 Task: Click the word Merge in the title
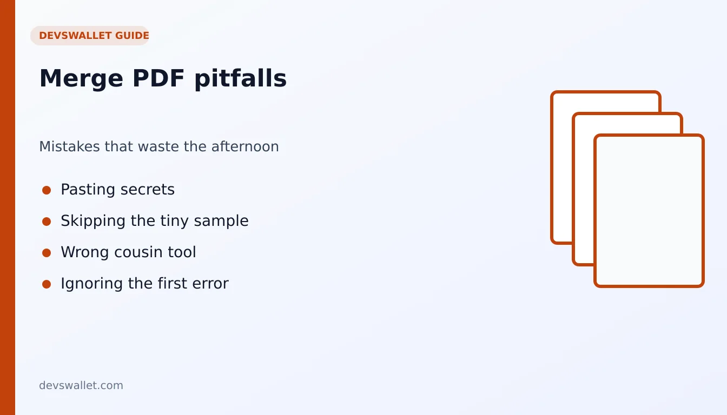pyautogui.click(x=82, y=79)
